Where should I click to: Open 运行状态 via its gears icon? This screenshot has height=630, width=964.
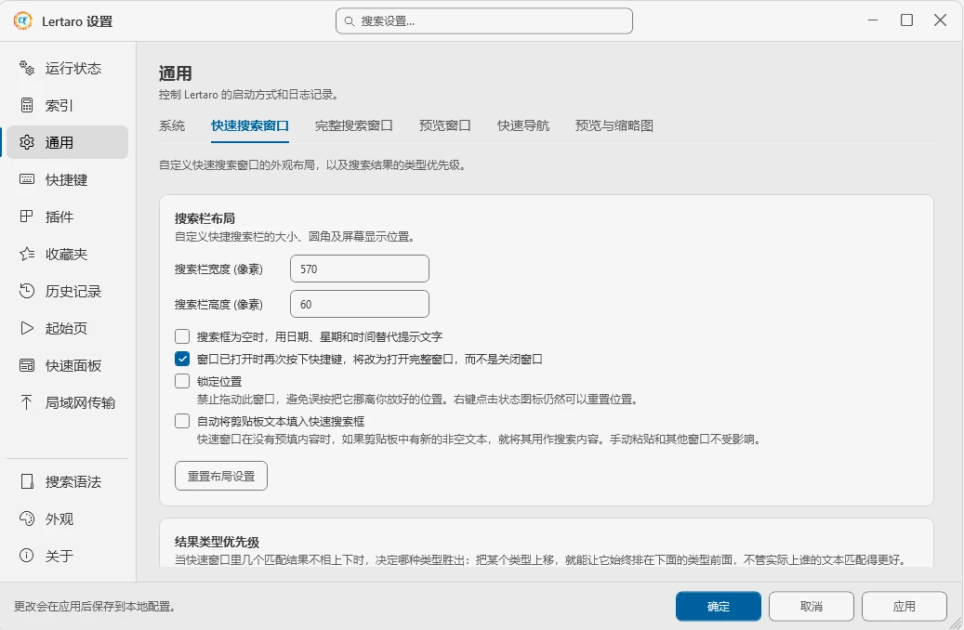(x=26, y=68)
